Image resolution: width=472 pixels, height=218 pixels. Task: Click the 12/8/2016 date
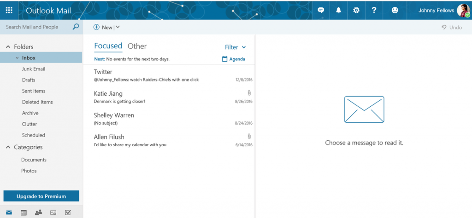tap(244, 80)
